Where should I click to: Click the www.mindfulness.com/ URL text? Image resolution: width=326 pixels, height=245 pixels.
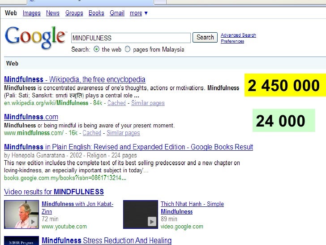pos(34,133)
